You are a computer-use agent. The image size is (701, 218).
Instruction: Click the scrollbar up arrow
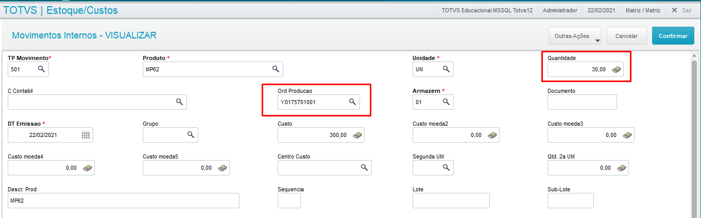[694, 55]
